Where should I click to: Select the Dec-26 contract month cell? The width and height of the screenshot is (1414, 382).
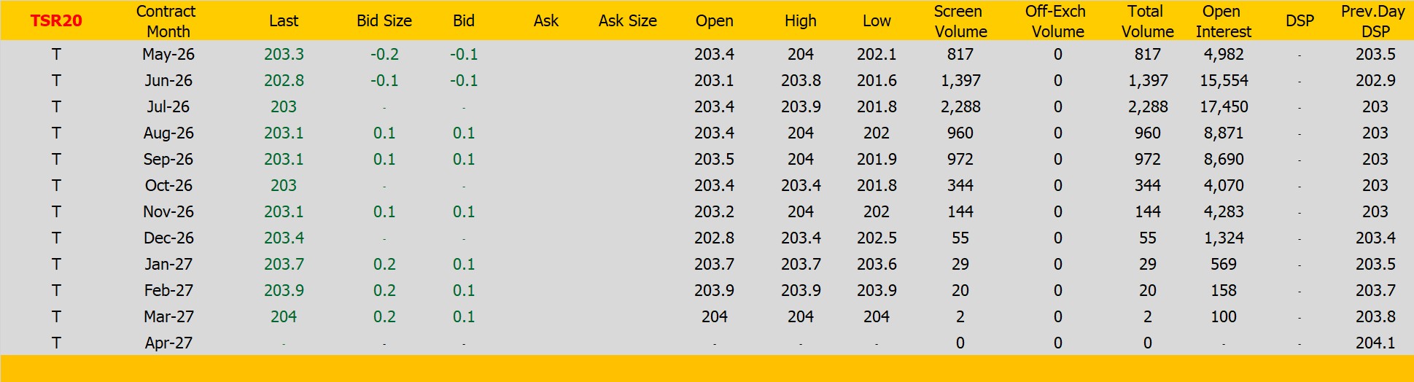click(168, 238)
